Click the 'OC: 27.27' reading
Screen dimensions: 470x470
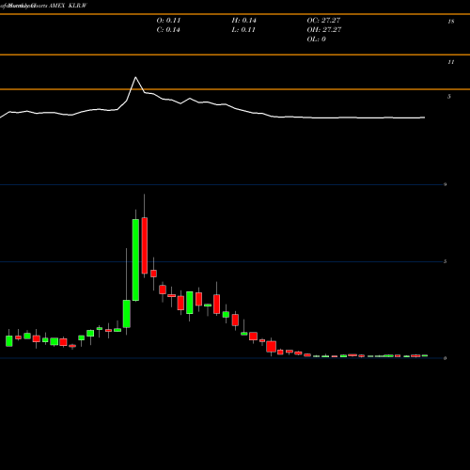tap(323, 21)
